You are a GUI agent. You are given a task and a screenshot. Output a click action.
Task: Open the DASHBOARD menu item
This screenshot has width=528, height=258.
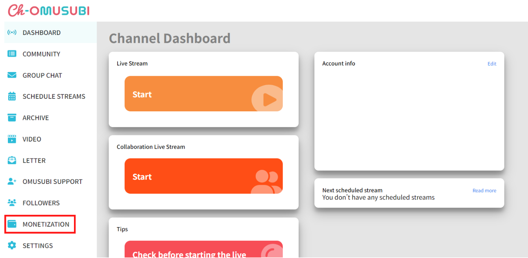click(50, 33)
